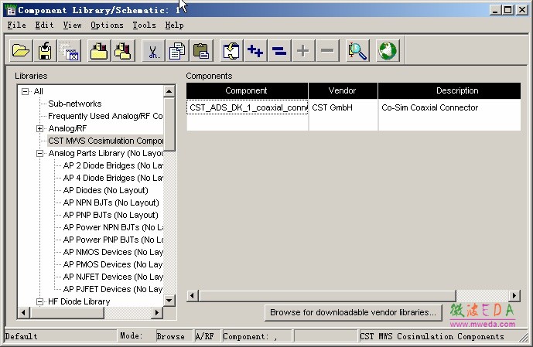This screenshot has width=533, height=347.
Task: Click the Open folder toolbar icon
Action: (21, 50)
